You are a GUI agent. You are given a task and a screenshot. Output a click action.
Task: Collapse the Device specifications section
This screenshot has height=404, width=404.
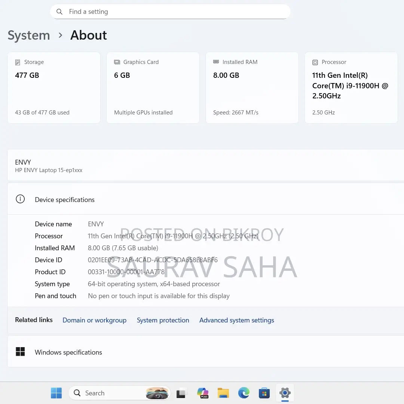click(206, 199)
